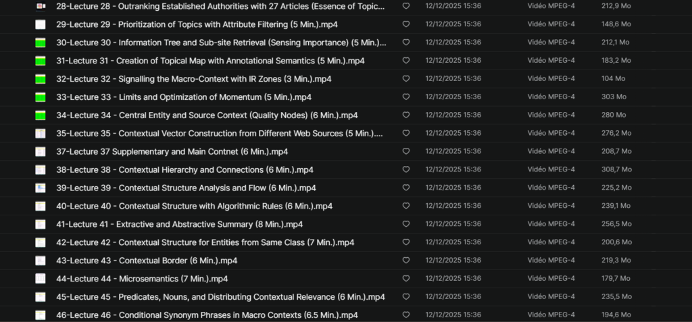Click green file icon of Lecture 32
The width and height of the screenshot is (692, 322).
pyautogui.click(x=41, y=79)
